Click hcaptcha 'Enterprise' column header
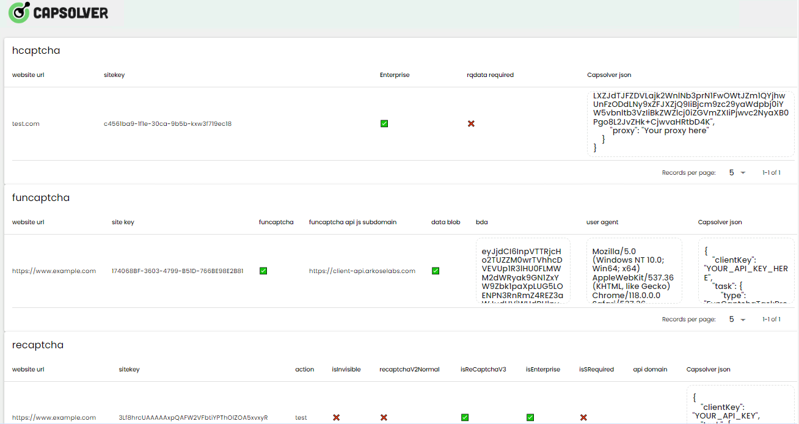 click(x=395, y=75)
